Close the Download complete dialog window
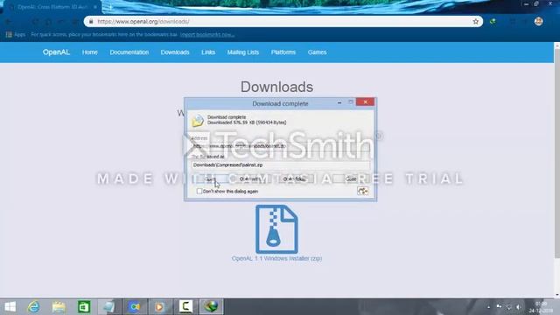This screenshot has width=560, height=315. click(365, 102)
